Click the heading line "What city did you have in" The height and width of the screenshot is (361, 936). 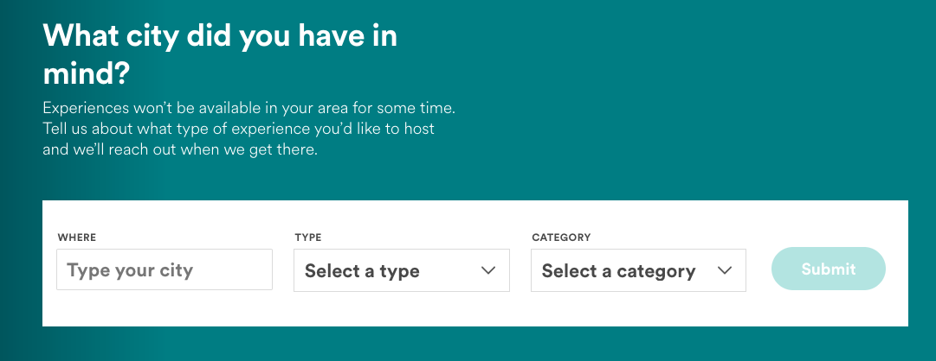(220, 37)
